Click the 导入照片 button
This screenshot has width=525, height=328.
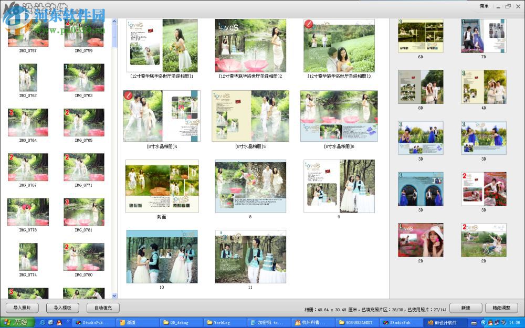tap(22, 308)
